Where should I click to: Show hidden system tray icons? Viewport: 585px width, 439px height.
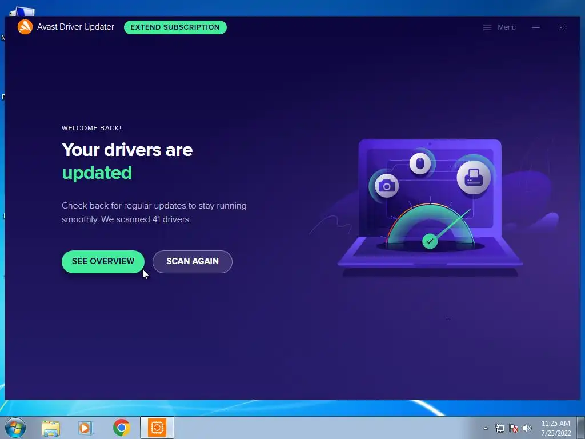[x=486, y=428]
